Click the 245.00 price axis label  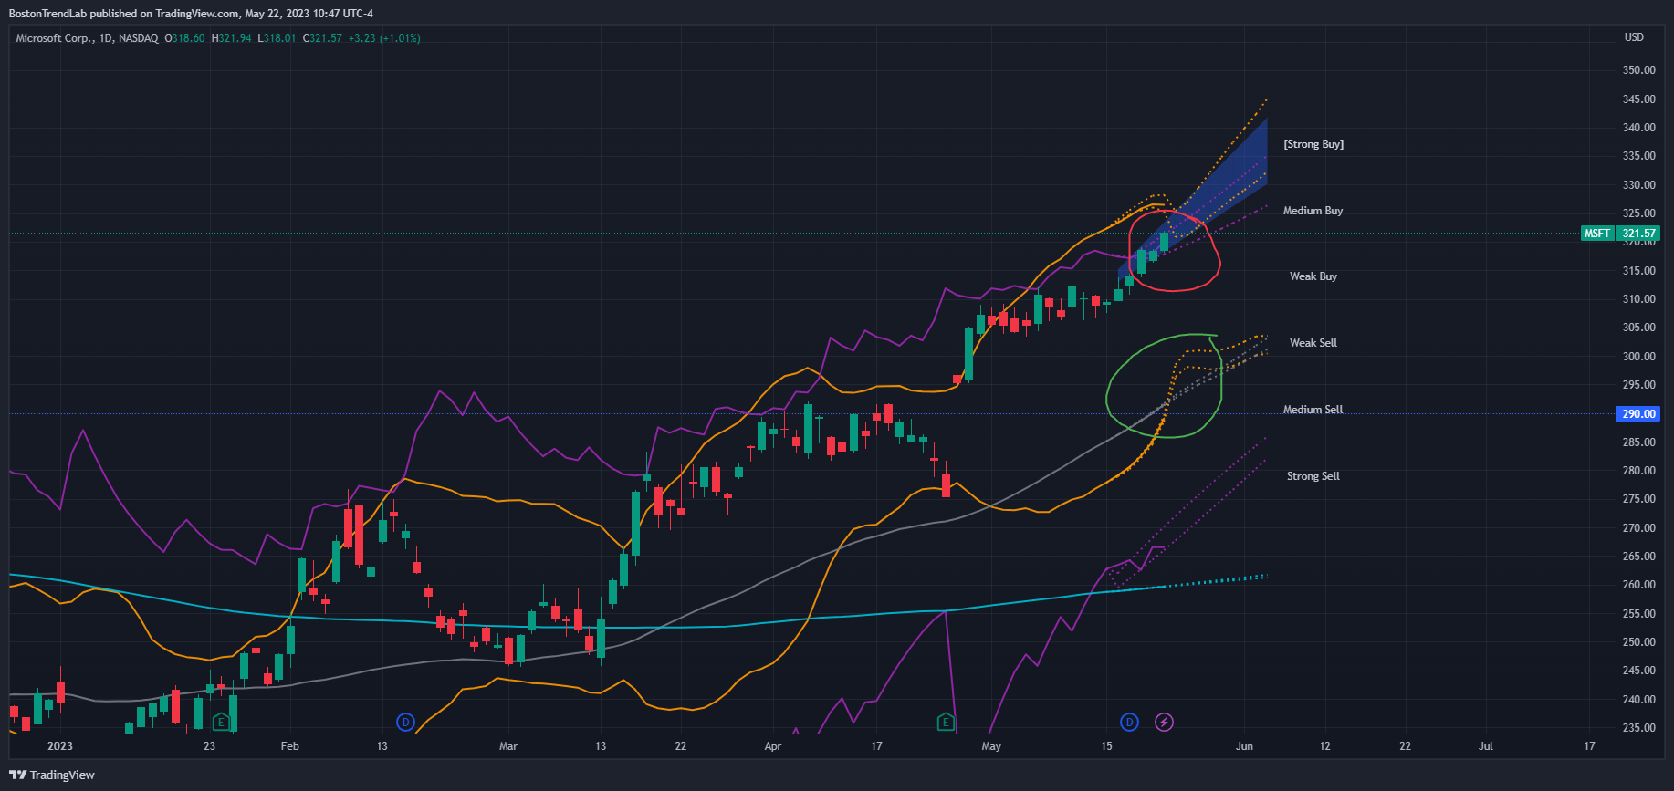click(1638, 671)
